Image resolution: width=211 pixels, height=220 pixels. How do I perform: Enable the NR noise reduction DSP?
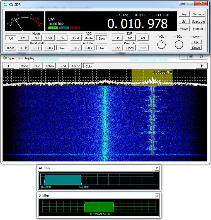click(130, 38)
